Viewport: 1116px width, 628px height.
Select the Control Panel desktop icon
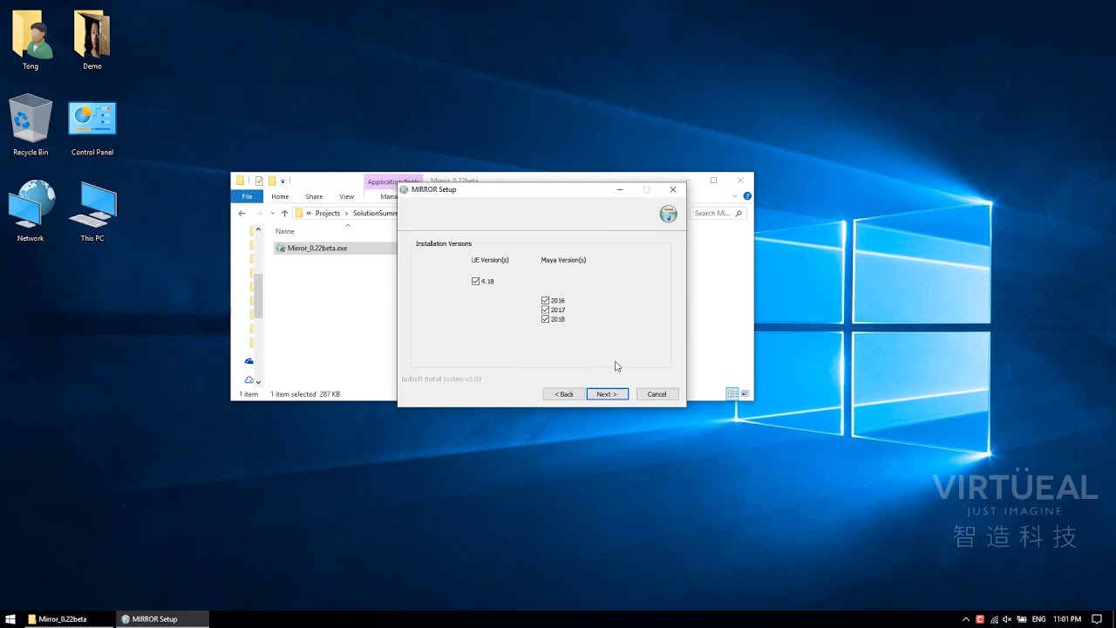pyautogui.click(x=92, y=126)
